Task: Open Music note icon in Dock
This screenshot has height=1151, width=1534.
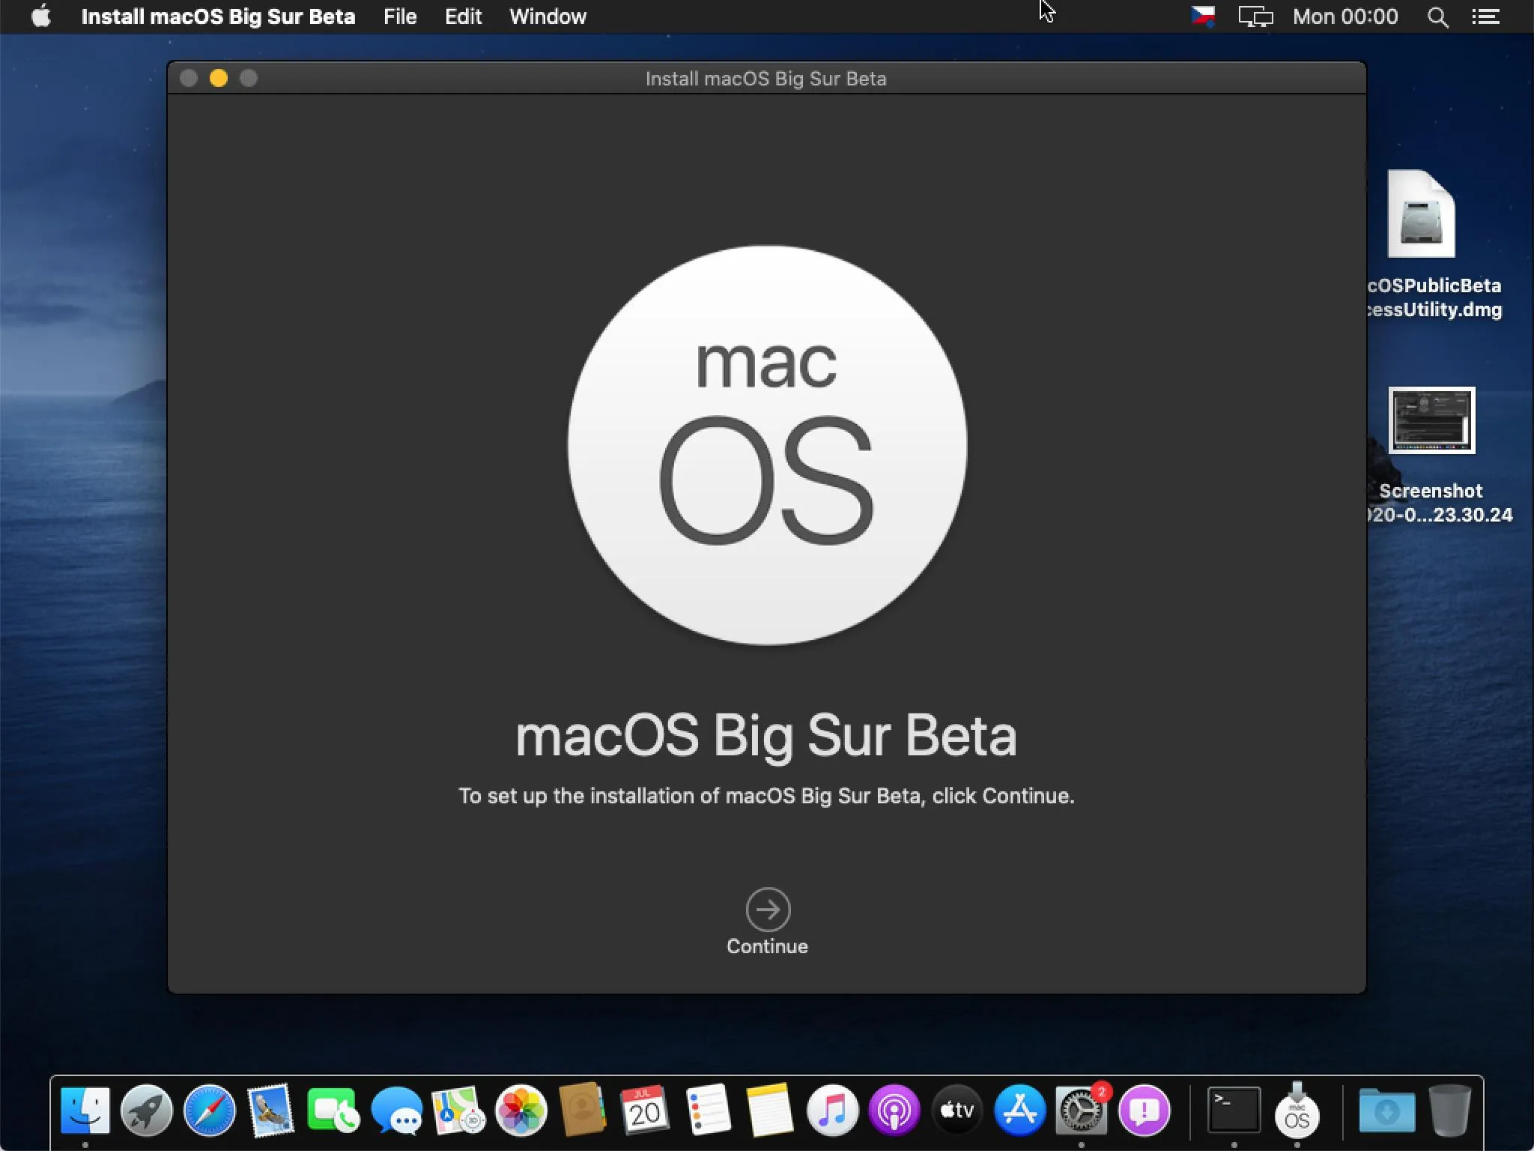Action: point(832,1110)
